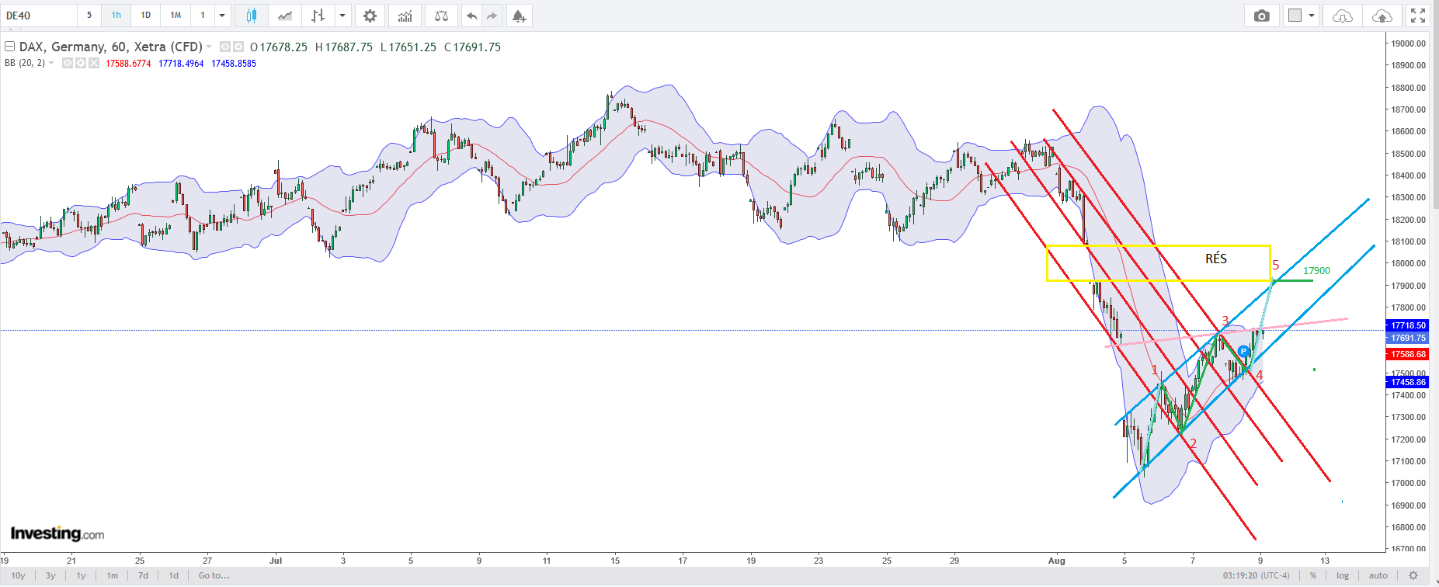
Task: Open chart settings gear in top toolbar
Action: (370, 16)
